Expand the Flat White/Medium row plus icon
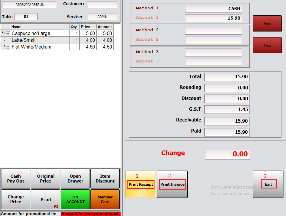Screen dimensions: 286x216 (8, 47)
